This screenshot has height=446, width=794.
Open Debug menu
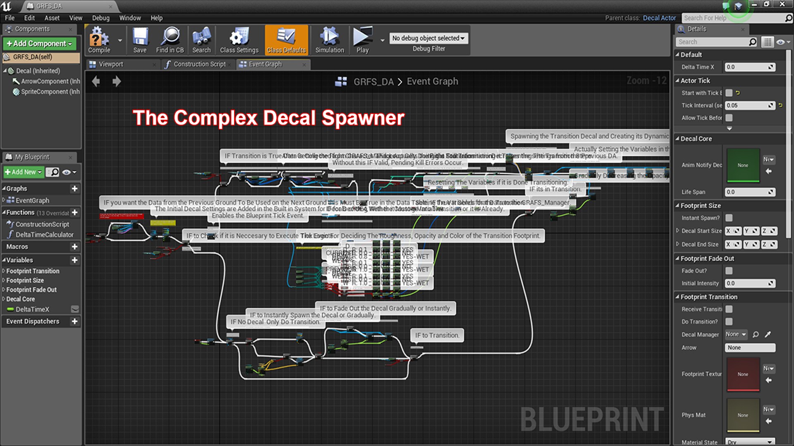click(x=100, y=18)
